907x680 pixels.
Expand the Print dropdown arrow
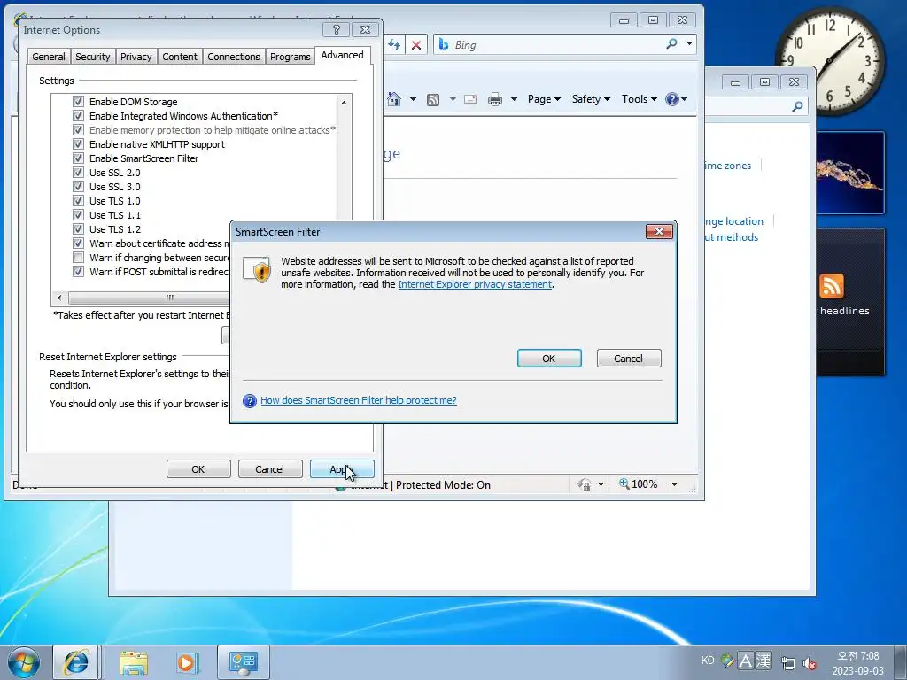(x=514, y=99)
